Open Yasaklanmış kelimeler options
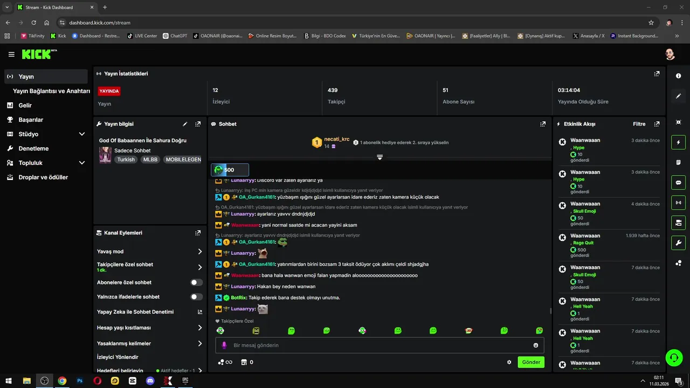 click(x=149, y=343)
